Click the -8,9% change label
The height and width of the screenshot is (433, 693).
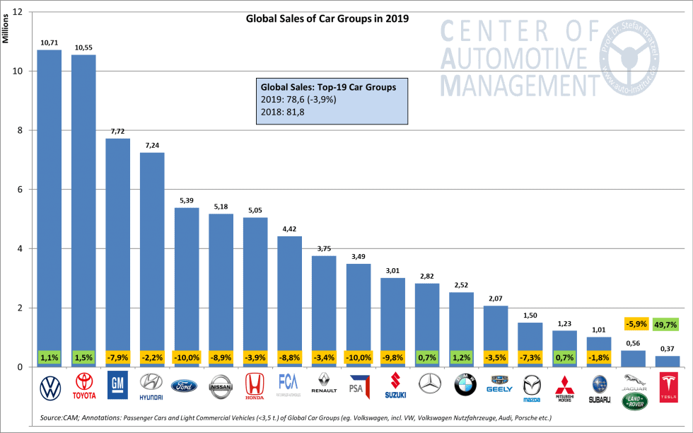(221, 357)
